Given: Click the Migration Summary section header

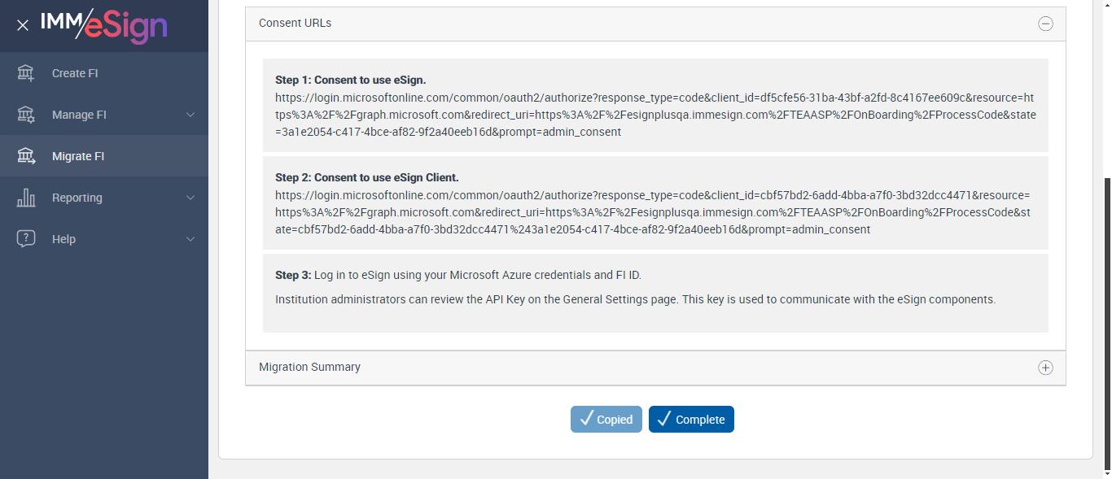Looking at the screenshot, I should click(x=310, y=368).
